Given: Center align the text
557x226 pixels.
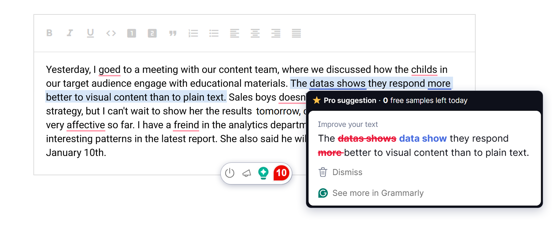Looking at the screenshot, I should (x=255, y=33).
